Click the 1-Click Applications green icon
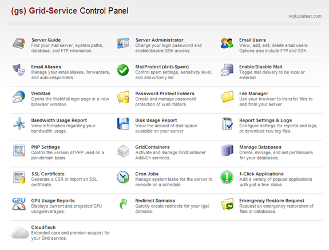 pos(227,177)
